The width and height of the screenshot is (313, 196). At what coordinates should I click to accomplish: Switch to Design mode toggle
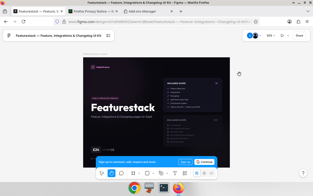(197, 173)
